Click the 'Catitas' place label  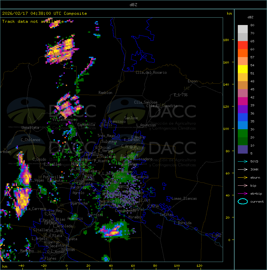pos(167,215)
